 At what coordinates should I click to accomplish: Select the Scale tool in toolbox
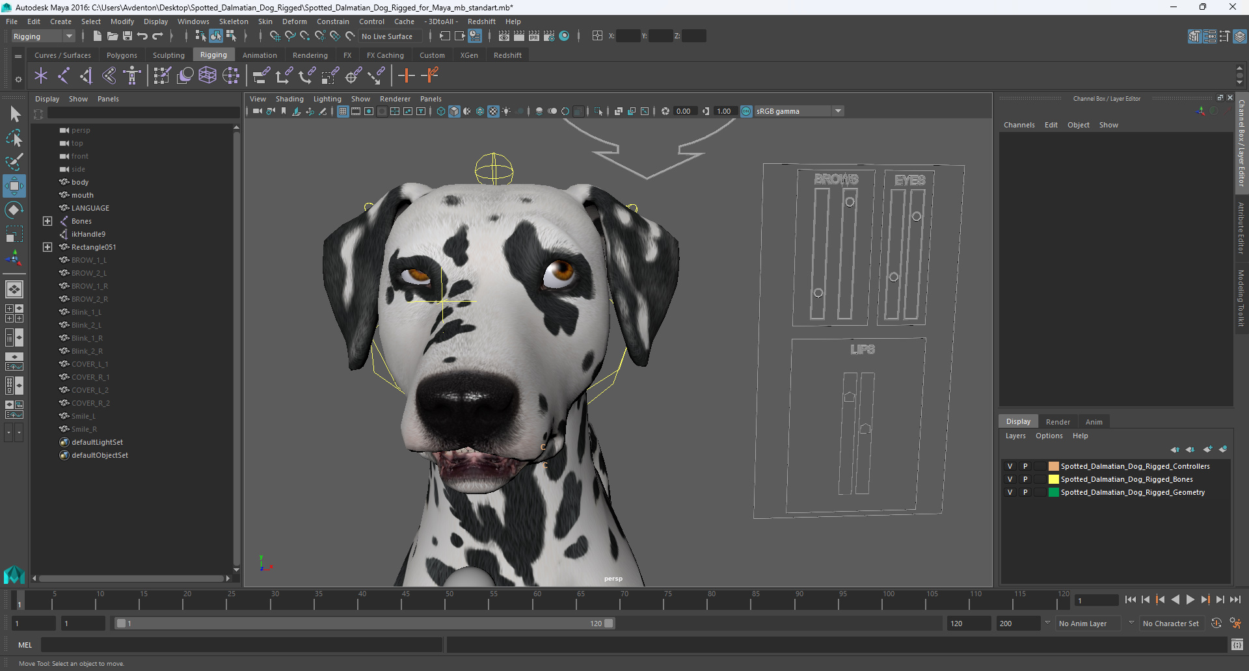14,234
